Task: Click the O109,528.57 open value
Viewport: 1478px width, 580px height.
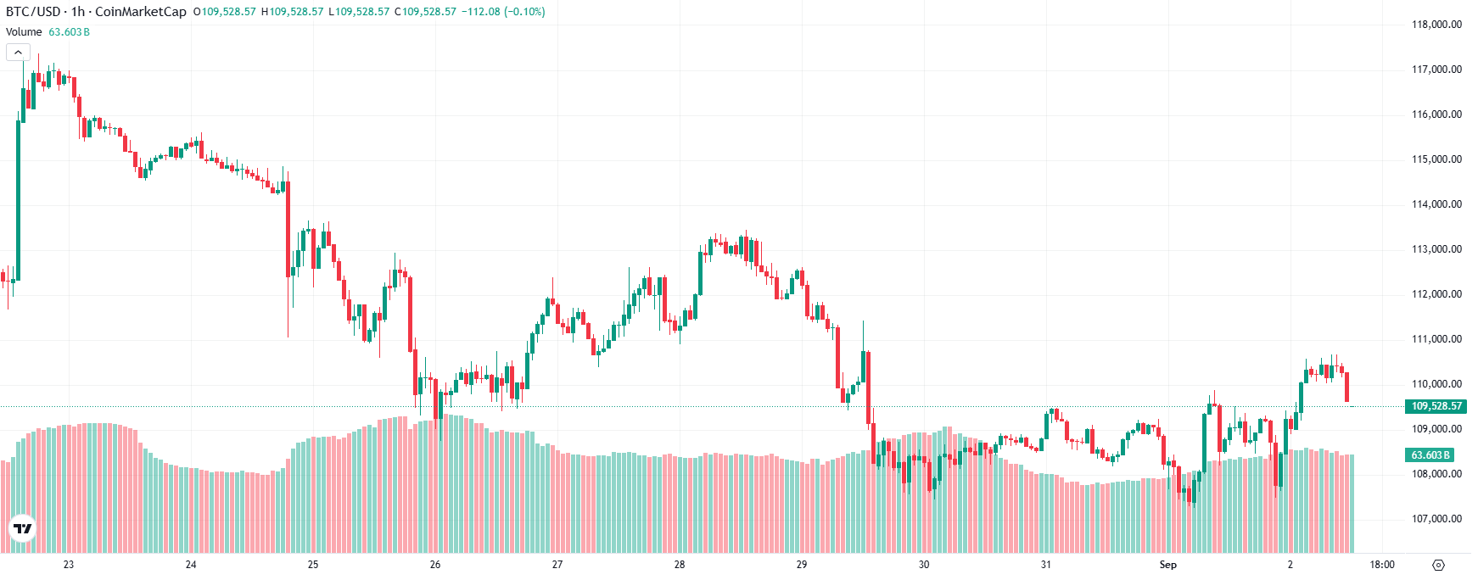Action: tap(222, 11)
